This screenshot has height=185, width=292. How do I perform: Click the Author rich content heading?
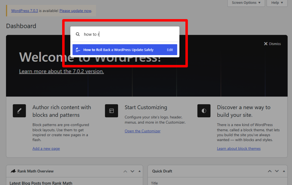pos(62,111)
